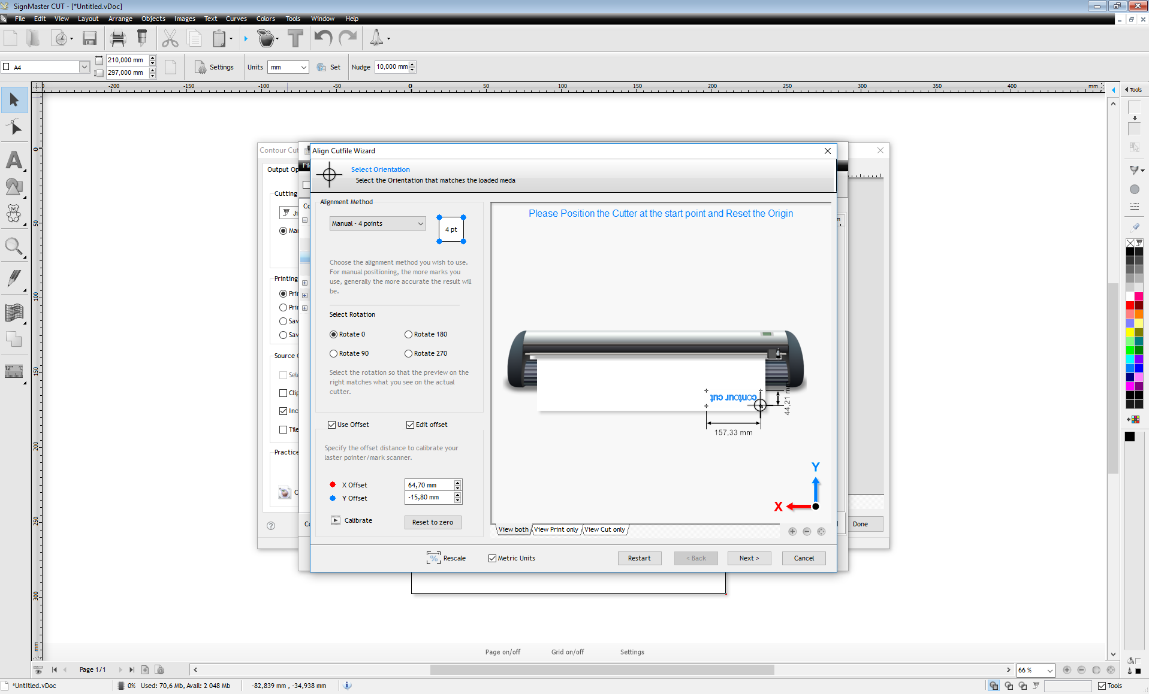This screenshot has height=694, width=1149.
Task: Increase the Nudge value stepper
Action: tap(412, 64)
